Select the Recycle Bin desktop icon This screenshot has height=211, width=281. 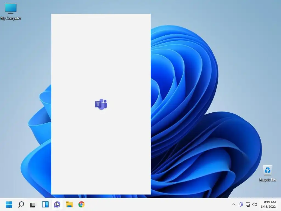(267, 173)
